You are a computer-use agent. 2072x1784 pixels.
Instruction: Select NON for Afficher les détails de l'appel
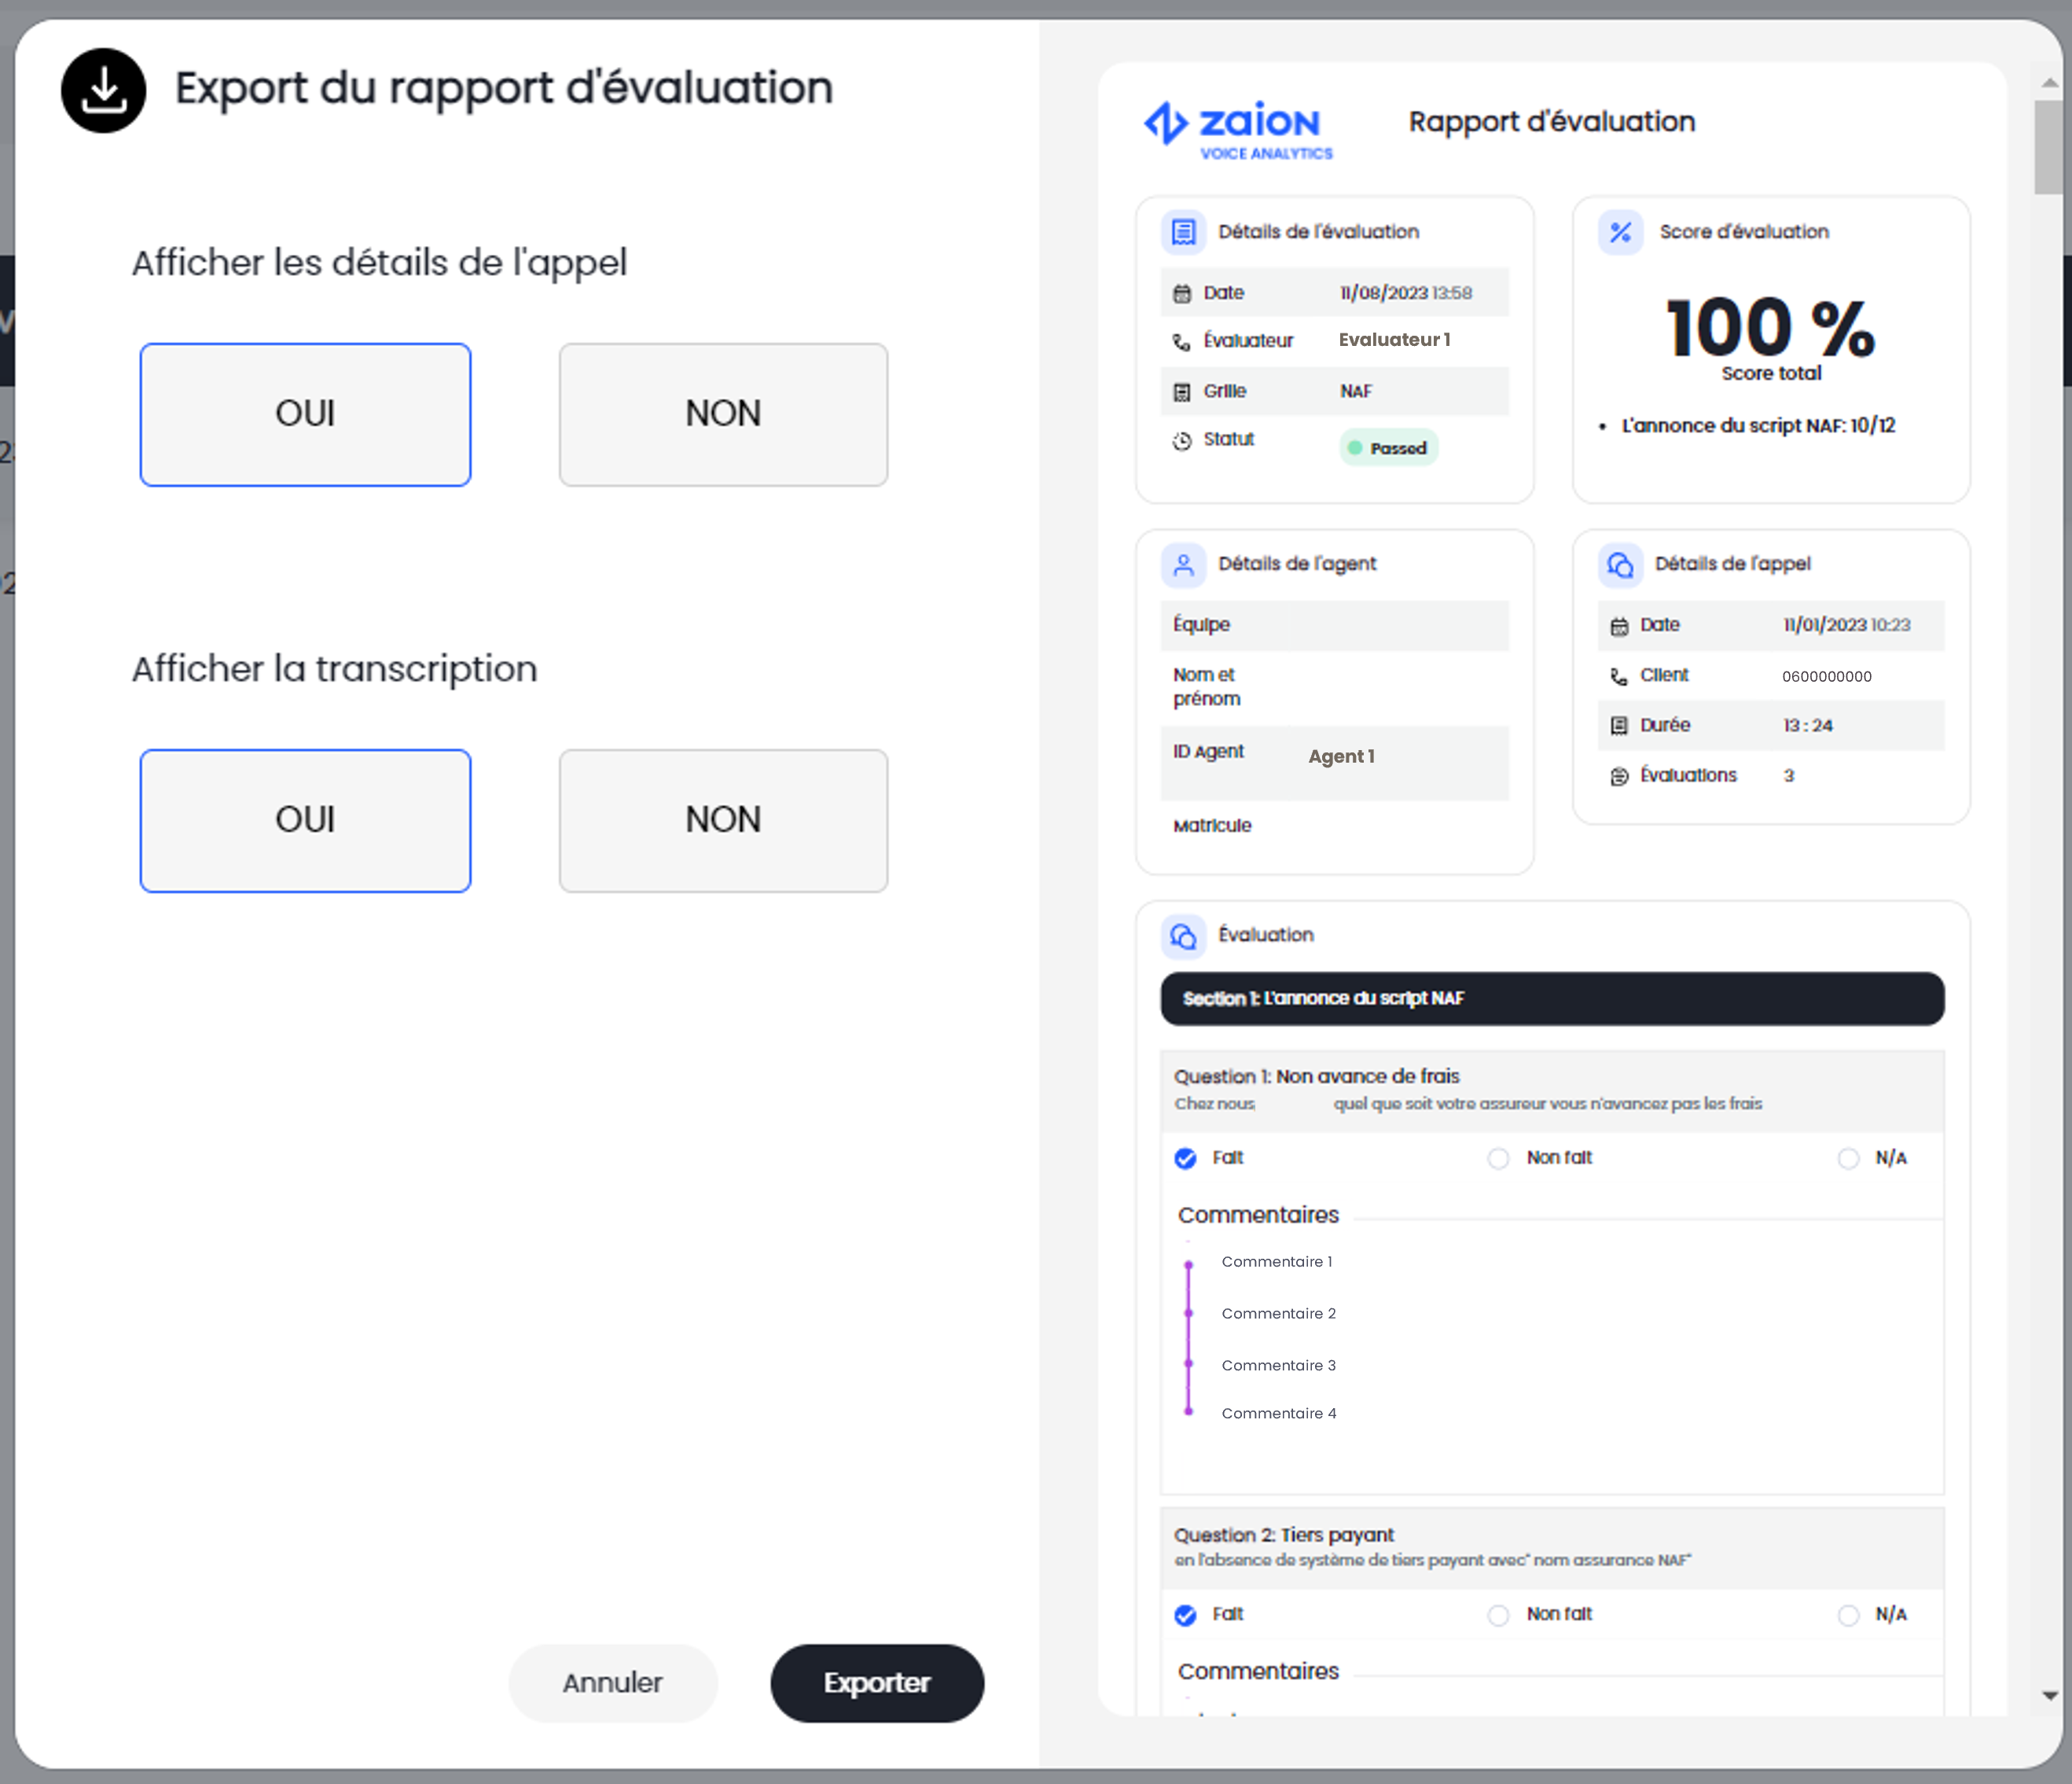click(723, 414)
